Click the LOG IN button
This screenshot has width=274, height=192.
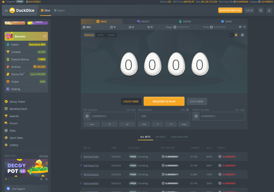pyautogui.click(x=249, y=10)
